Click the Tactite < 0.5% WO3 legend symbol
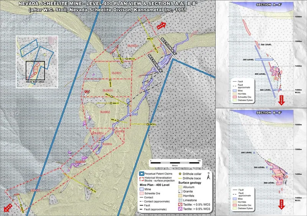The height and width of the screenshot is (216, 307). point(180,205)
